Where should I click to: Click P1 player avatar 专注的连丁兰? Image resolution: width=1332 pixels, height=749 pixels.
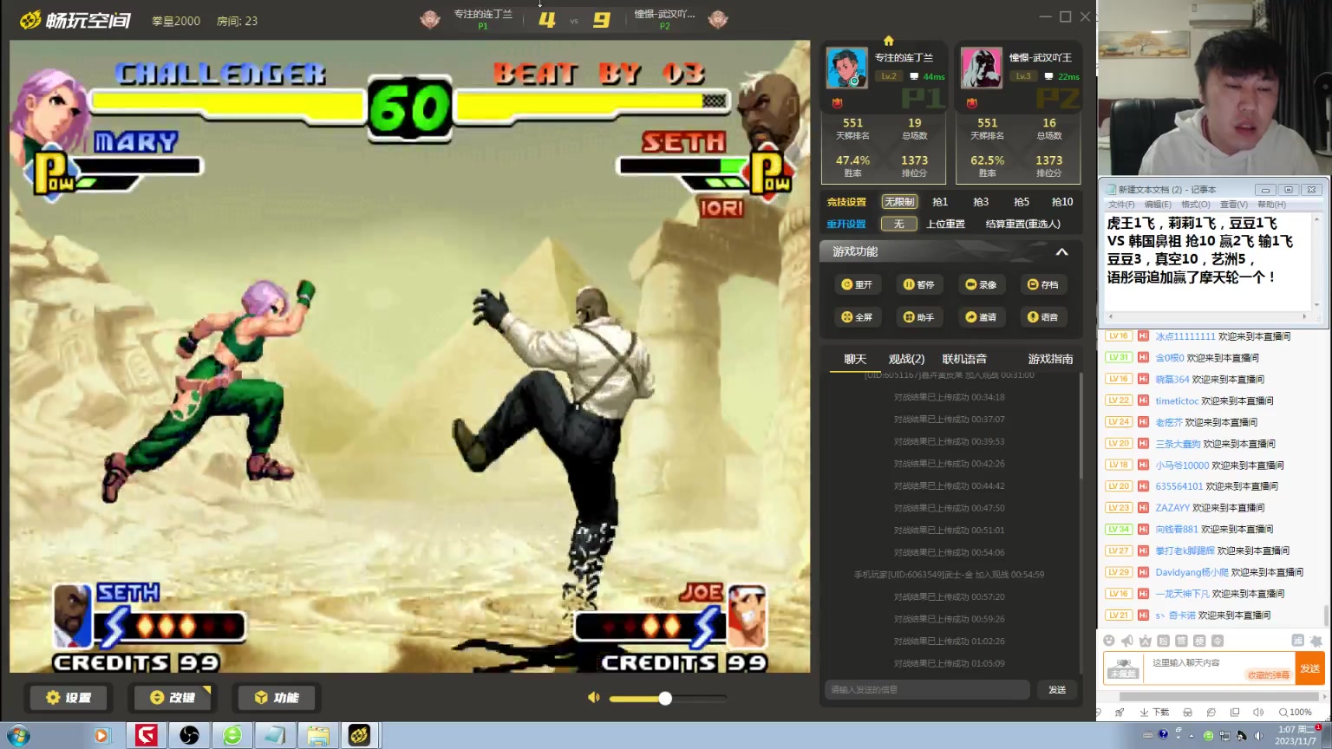[x=846, y=68]
